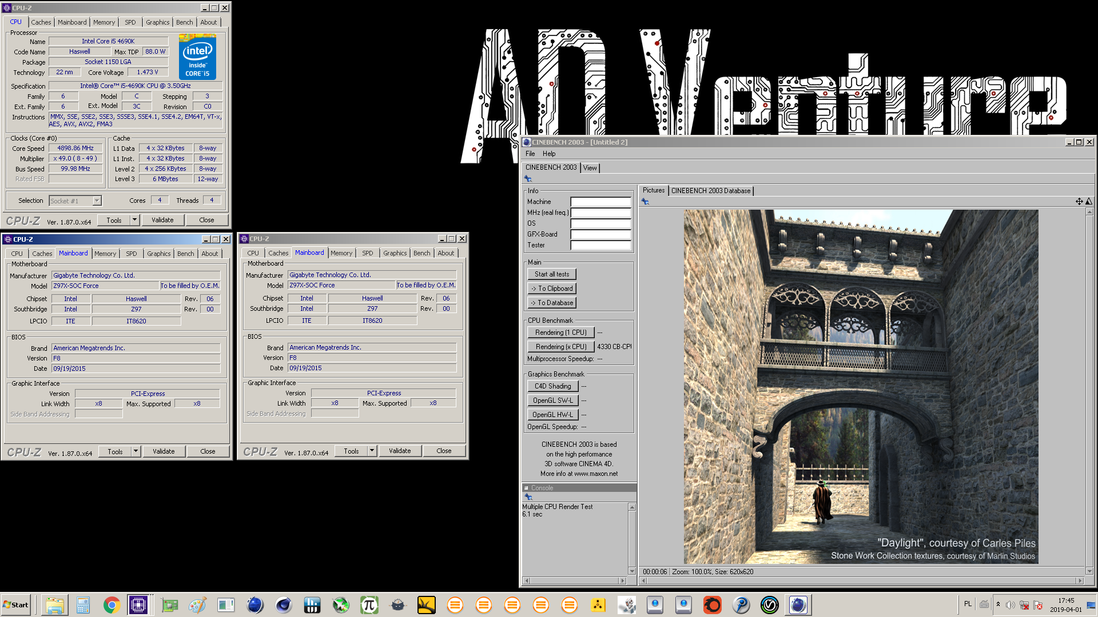
Task: Click the PL language indicator
Action: point(968,604)
